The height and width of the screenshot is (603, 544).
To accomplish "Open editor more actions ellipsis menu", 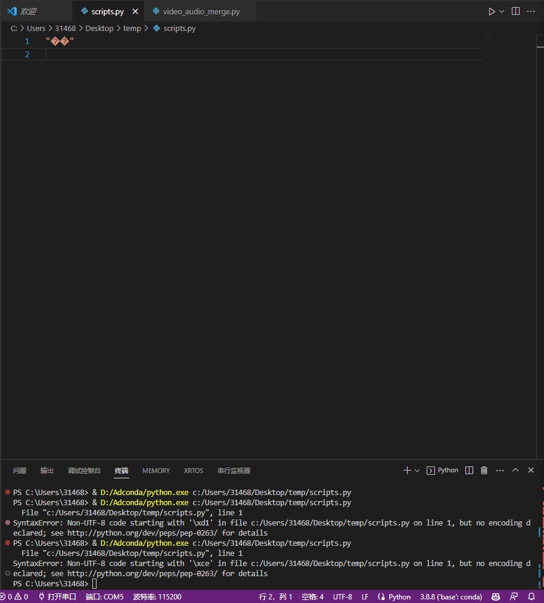I will tap(531, 11).
